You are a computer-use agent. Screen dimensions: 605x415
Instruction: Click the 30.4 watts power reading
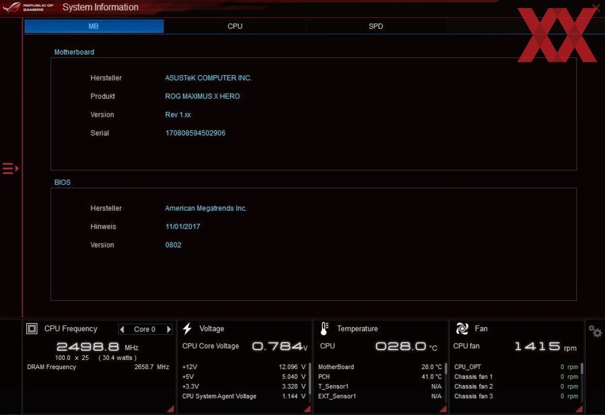pyautogui.click(x=117, y=358)
